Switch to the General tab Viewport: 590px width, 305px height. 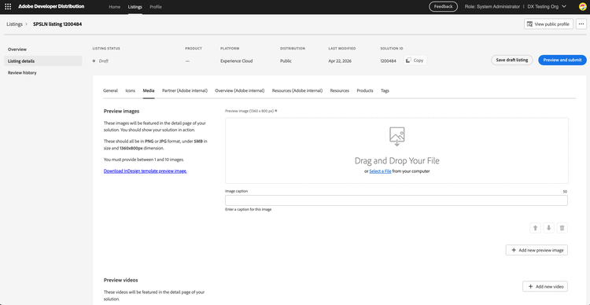click(x=110, y=90)
